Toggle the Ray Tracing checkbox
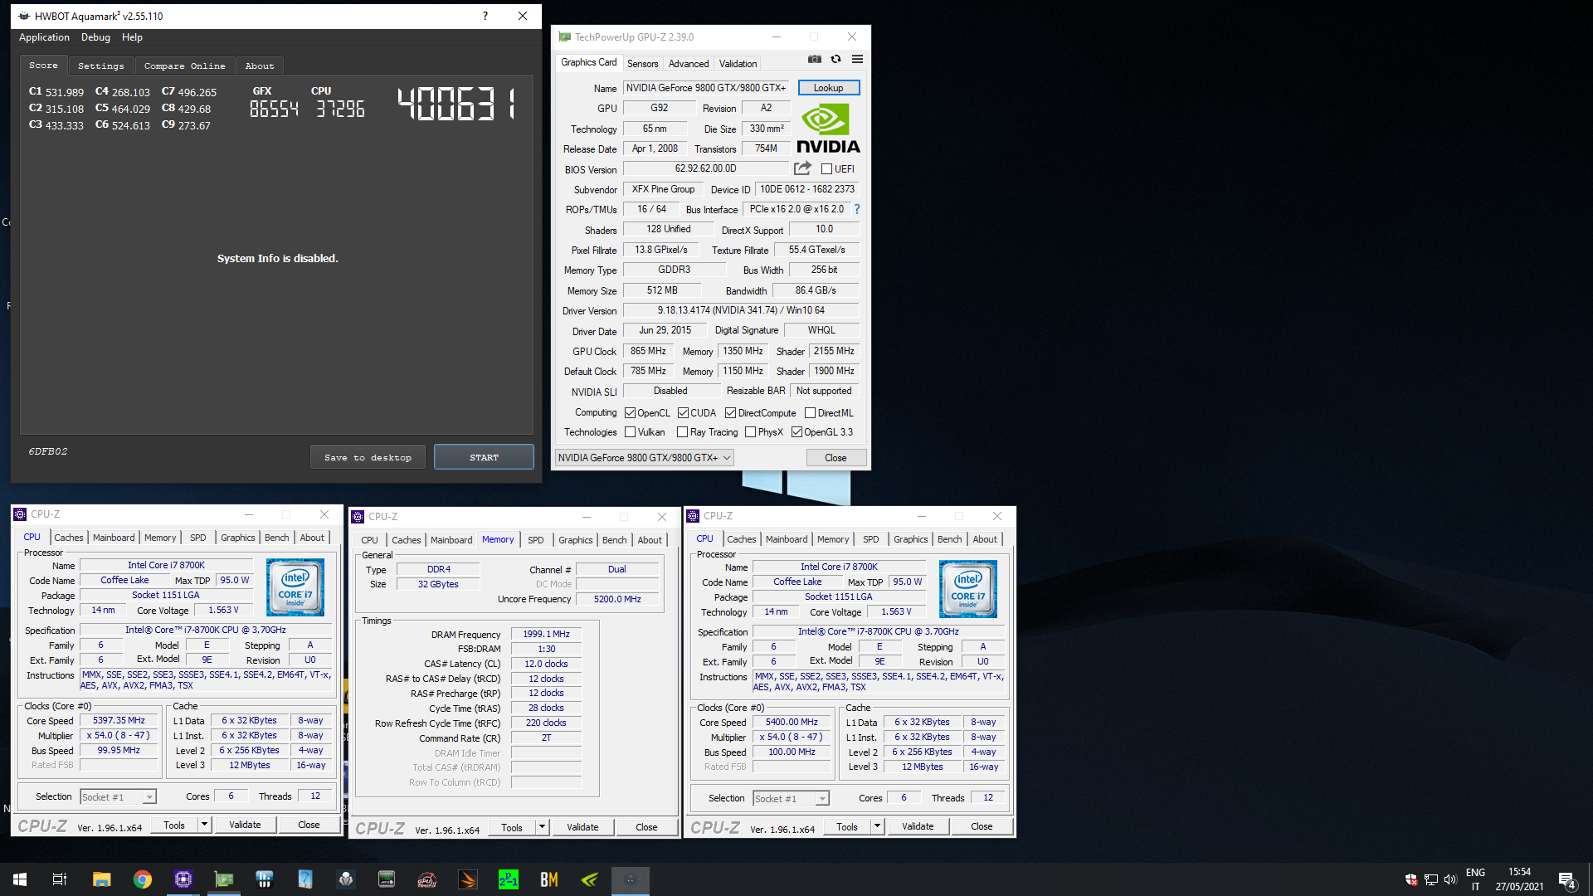1593x896 pixels. 683,432
